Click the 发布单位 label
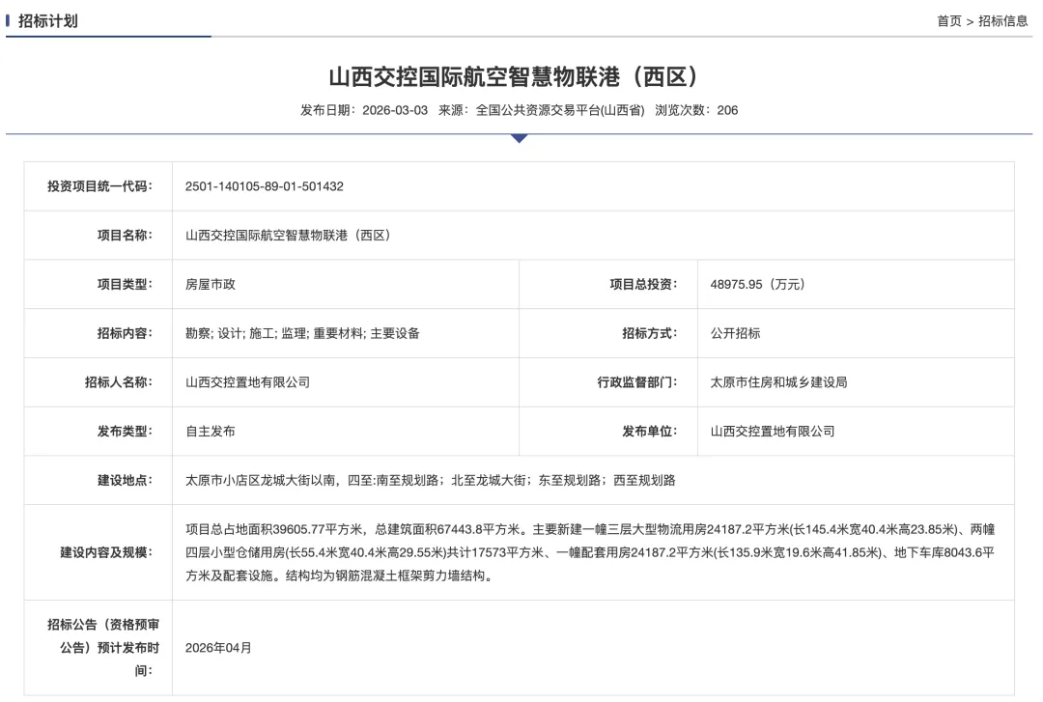Image resolution: width=1043 pixels, height=702 pixels. [650, 432]
